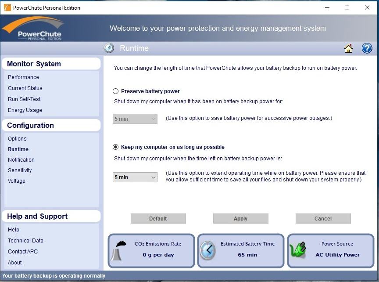Viewport: 379px width, 282px height.
Task: Open the disabled 5 min dropdown under Preserve
Action: pos(135,119)
